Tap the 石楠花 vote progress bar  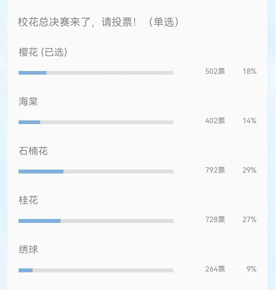(96, 172)
